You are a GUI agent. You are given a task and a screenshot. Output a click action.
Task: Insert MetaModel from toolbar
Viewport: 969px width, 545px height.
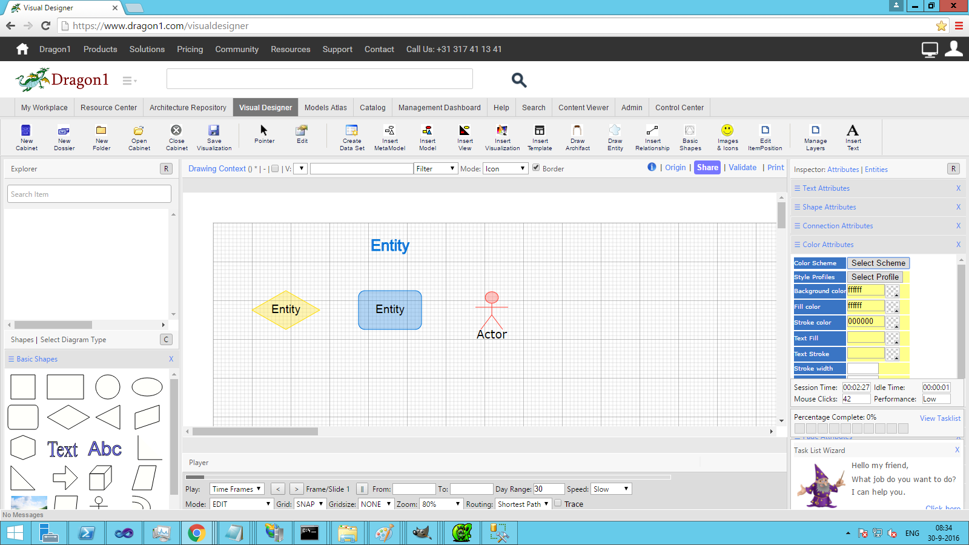pos(389,137)
